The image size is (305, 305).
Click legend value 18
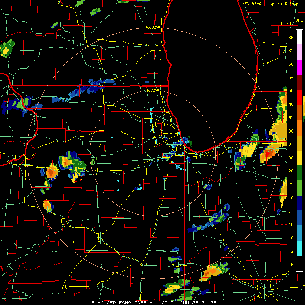[291, 198]
